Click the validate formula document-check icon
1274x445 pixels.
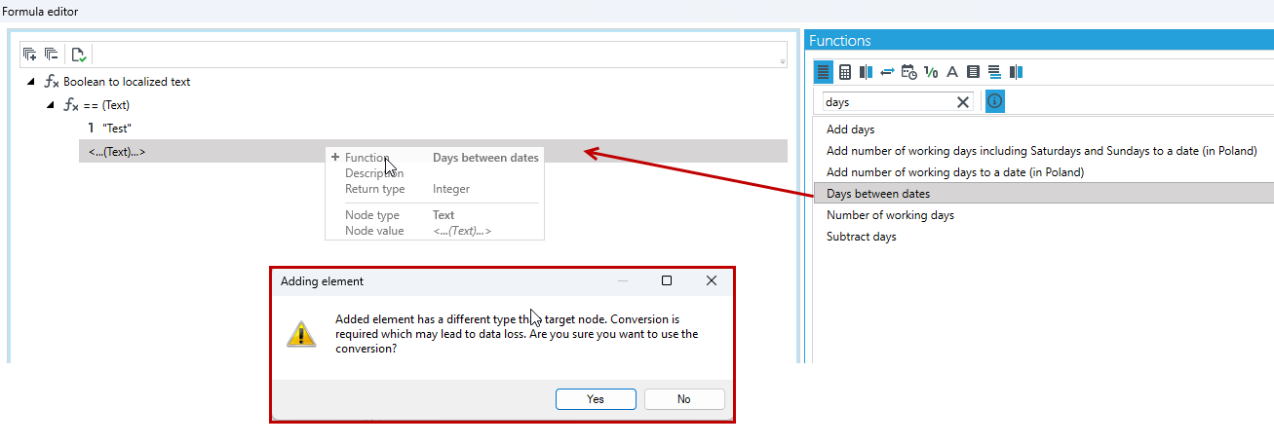click(79, 55)
